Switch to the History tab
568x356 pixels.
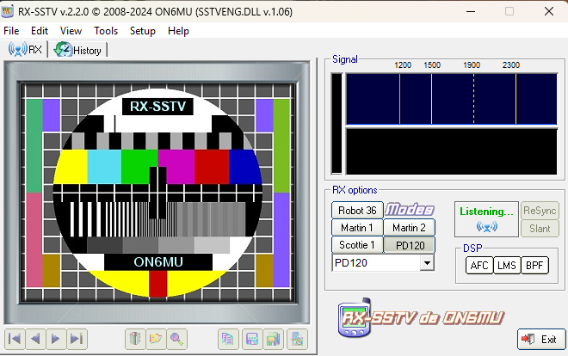pos(79,50)
